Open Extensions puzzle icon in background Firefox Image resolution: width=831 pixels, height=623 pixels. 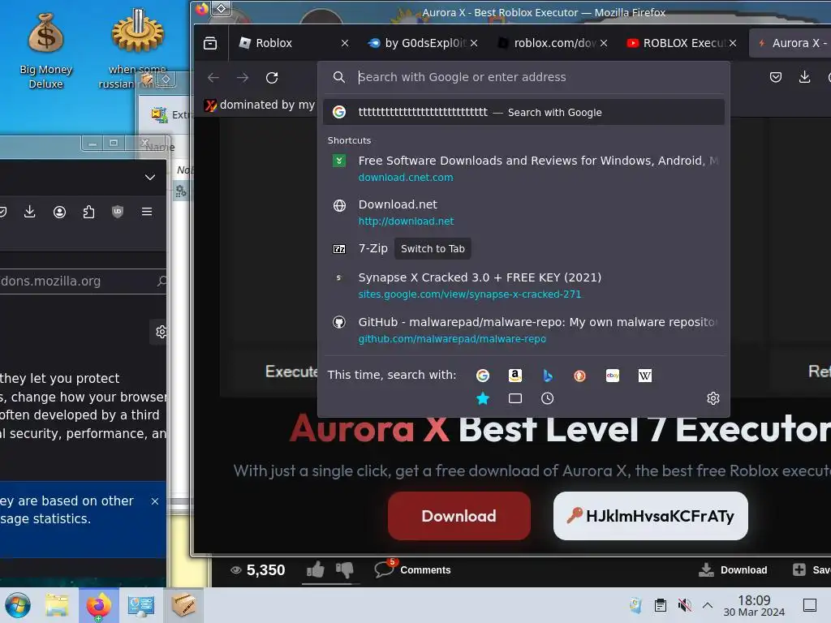[x=88, y=212]
